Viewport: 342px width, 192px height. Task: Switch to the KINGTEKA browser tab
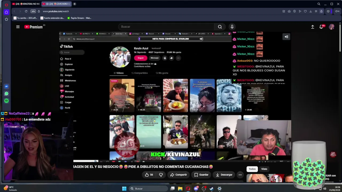26,4
